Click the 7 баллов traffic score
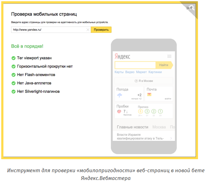The height and width of the screenshot is (184, 207). click(x=127, y=113)
